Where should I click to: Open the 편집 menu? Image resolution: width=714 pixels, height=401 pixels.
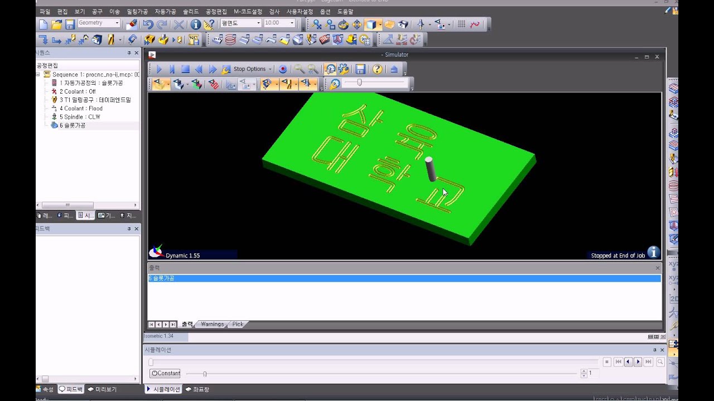tap(62, 11)
